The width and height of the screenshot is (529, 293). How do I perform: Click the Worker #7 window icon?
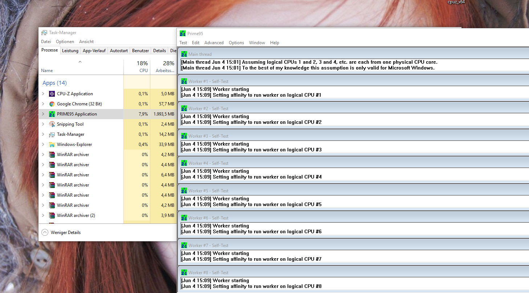[x=184, y=245]
